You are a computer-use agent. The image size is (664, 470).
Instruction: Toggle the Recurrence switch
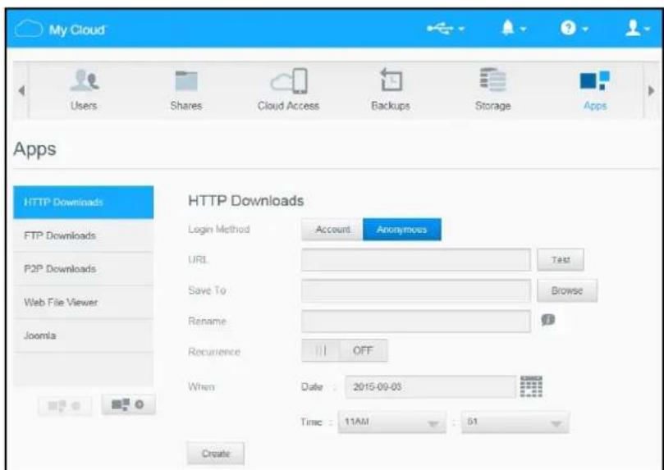[x=344, y=351]
